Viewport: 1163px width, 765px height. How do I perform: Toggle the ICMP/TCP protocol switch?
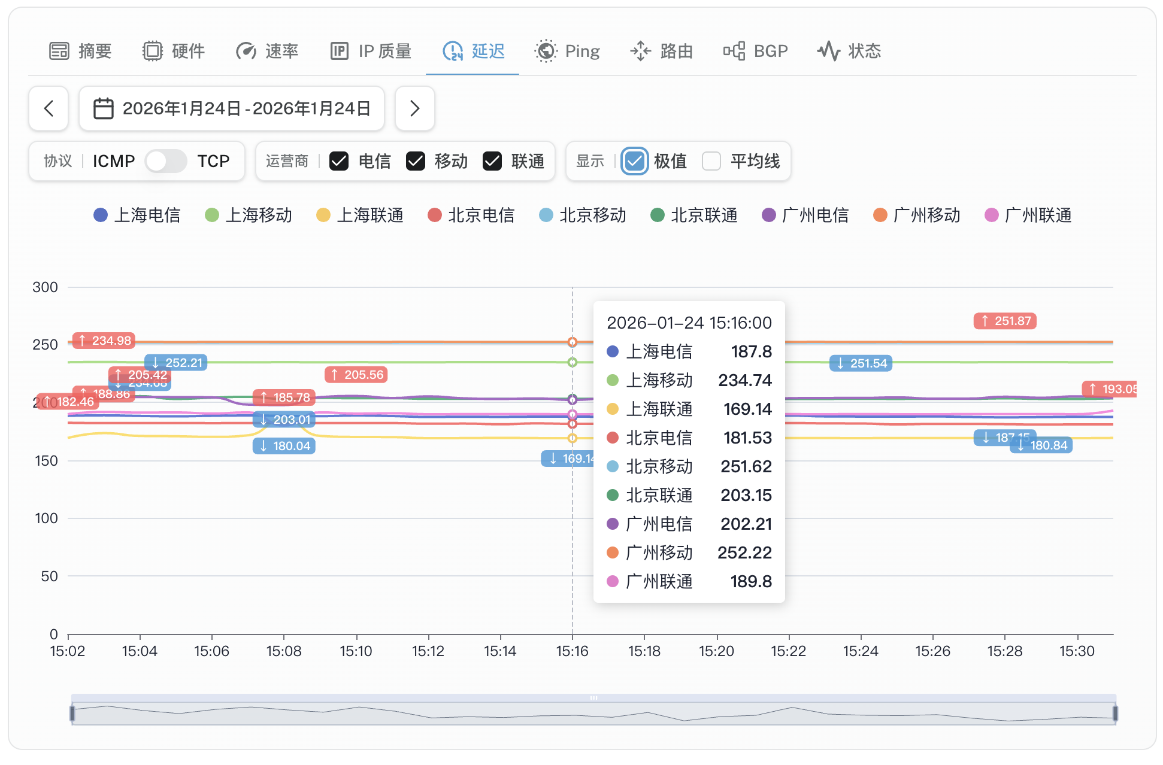point(166,161)
